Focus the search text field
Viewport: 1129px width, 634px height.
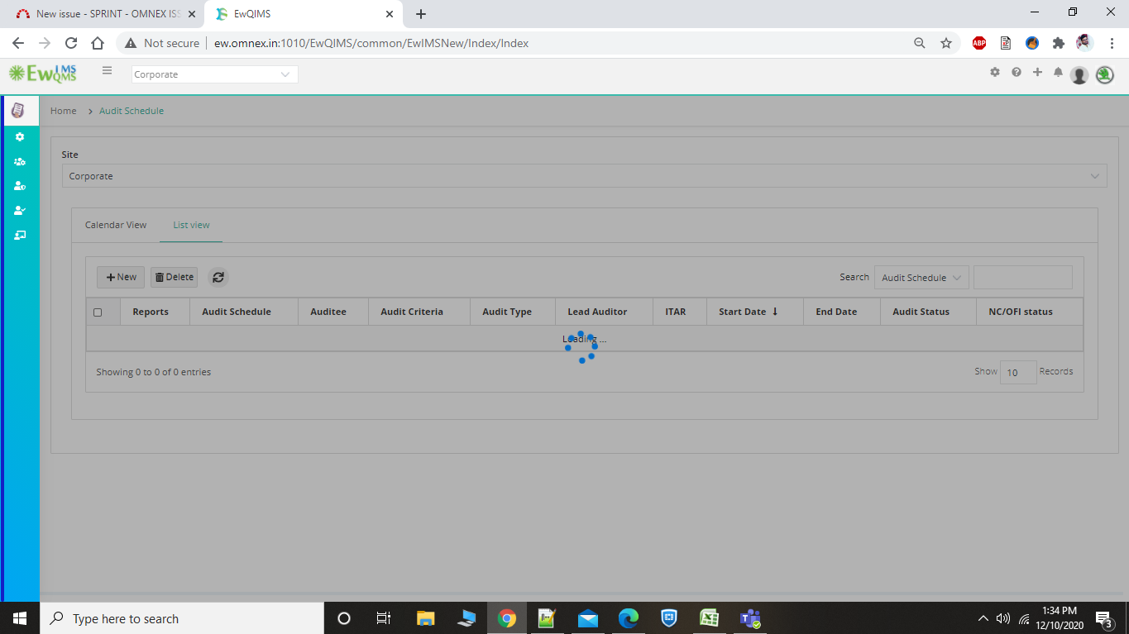click(x=1023, y=278)
